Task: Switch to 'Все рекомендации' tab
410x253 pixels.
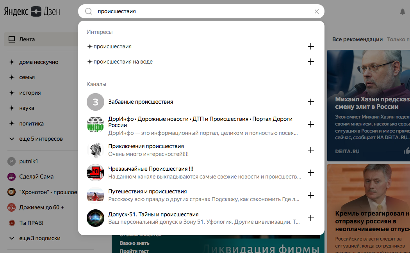Action: pos(357,39)
